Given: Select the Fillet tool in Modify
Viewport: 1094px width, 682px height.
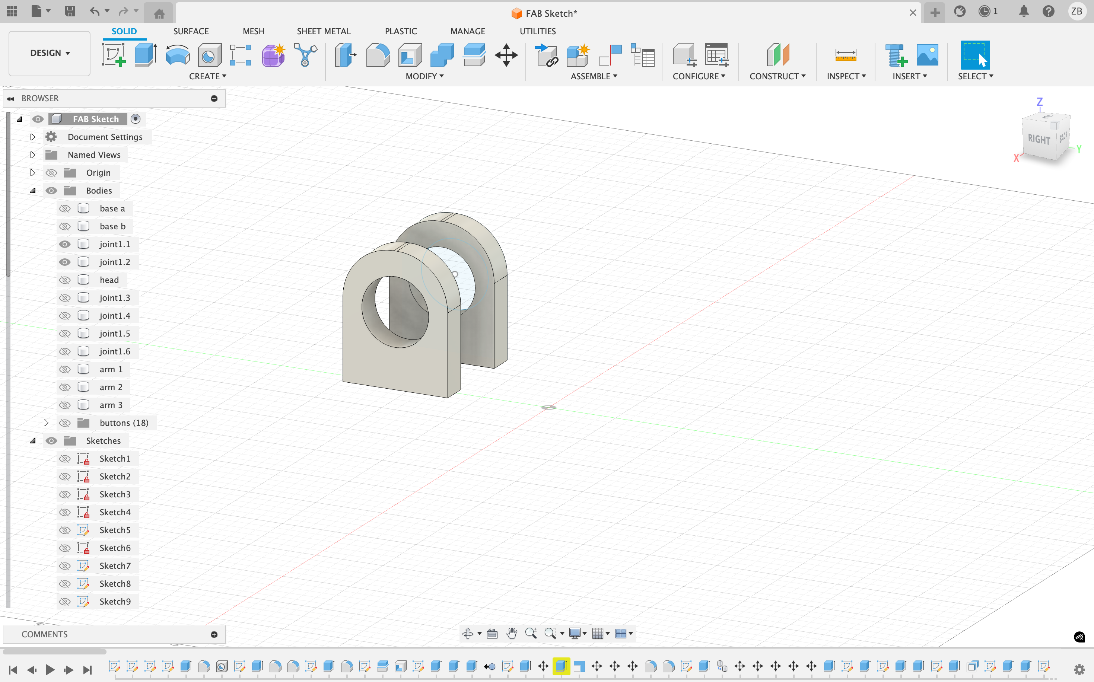Looking at the screenshot, I should click(378, 55).
